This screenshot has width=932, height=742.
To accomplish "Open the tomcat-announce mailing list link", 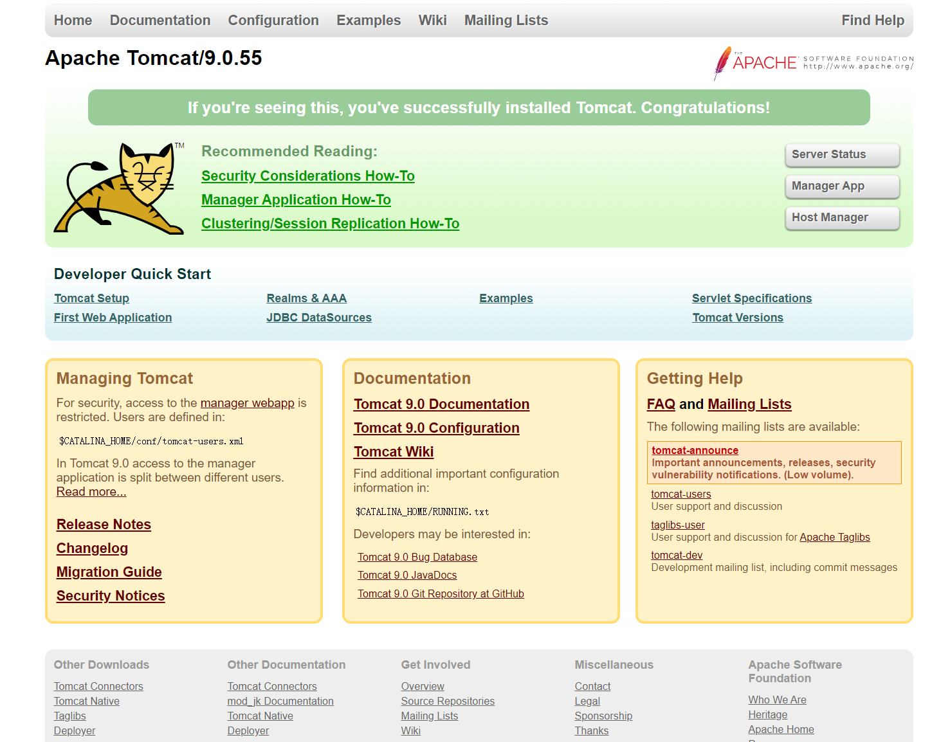I will click(695, 451).
